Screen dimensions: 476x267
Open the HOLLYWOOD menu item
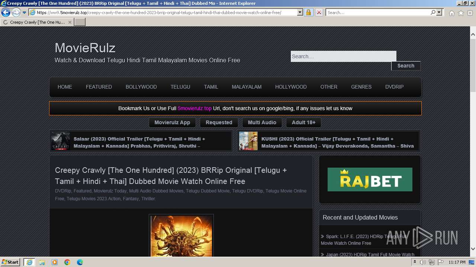[291, 87]
